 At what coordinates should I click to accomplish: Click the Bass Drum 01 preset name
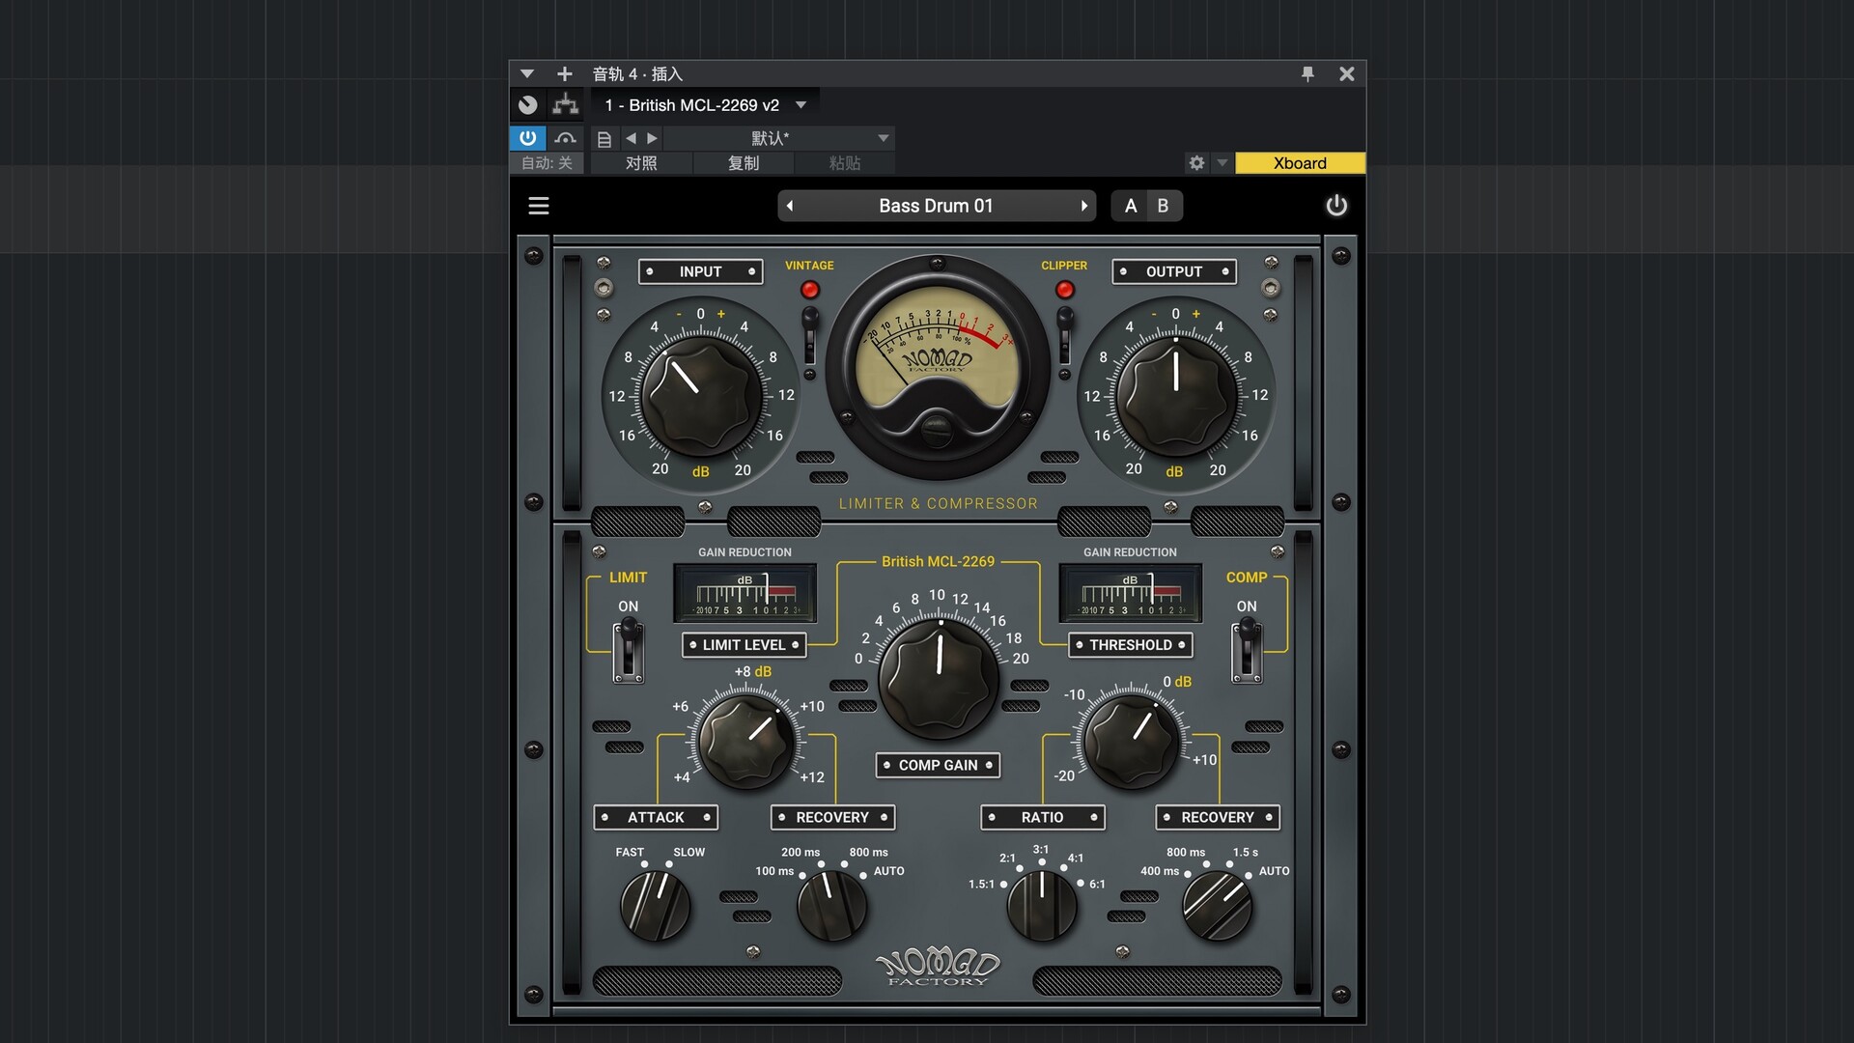pyautogui.click(x=936, y=206)
